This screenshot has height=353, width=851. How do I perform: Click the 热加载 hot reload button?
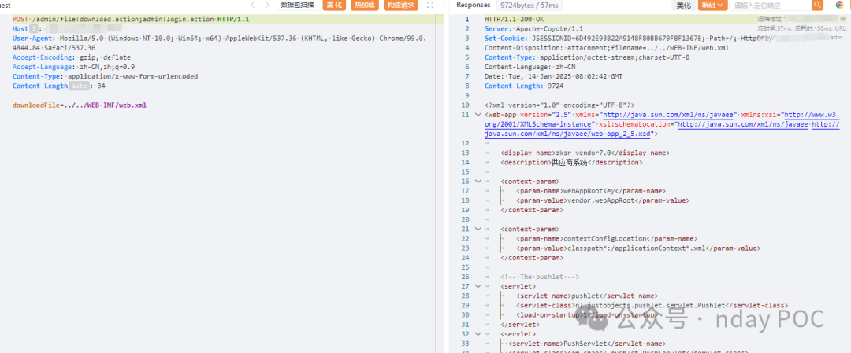[364, 5]
